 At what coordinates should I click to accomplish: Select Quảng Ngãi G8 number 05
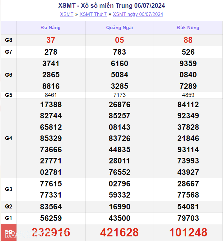pos(119,40)
